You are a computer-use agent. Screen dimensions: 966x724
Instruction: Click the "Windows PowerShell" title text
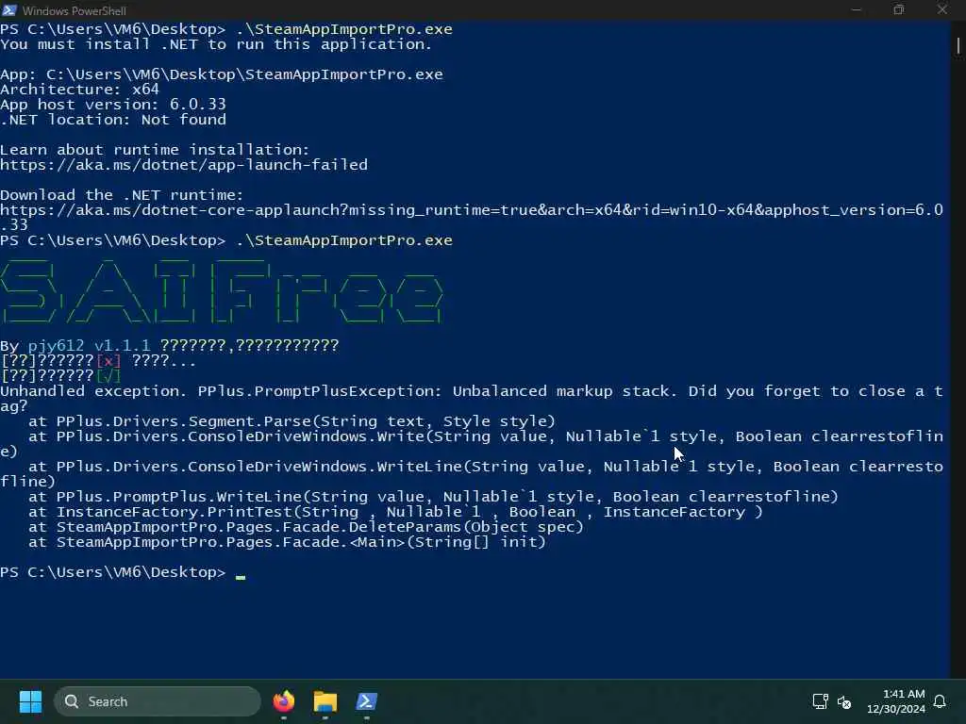pos(75,10)
